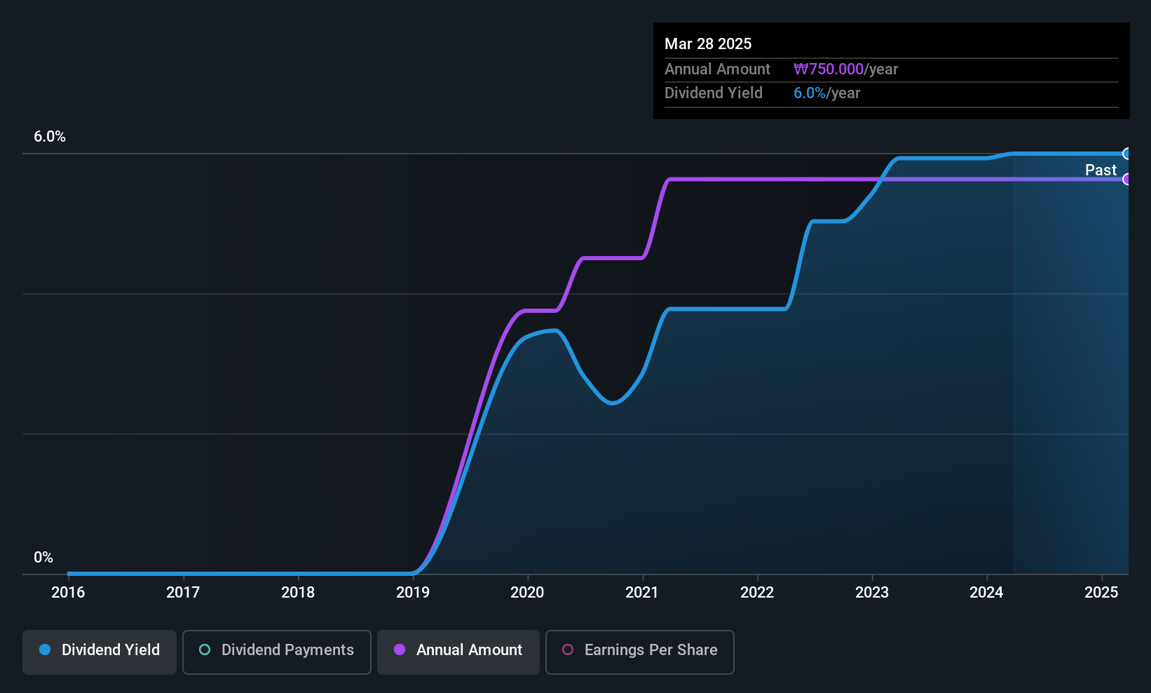This screenshot has height=693, width=1151.
Task: Click the 2025 x-axis label
Action: click(x=1101, y=592)
